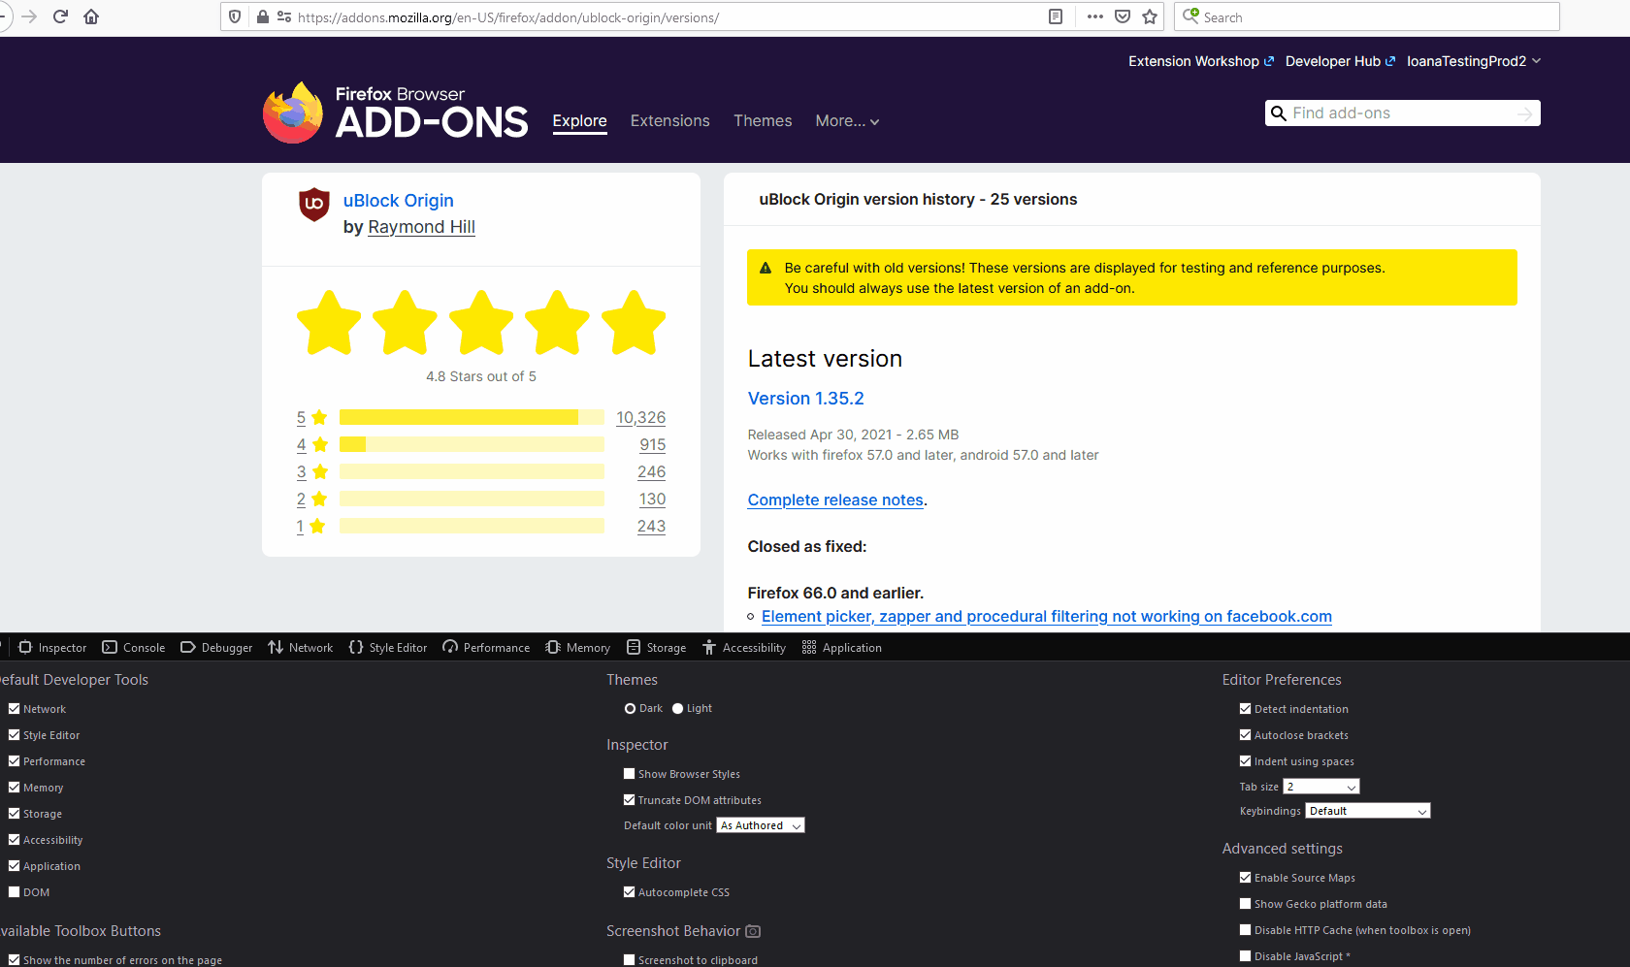This screenshot has height=967, width=1630.
Task: Switch to the Memory panel
Action: 577,647
